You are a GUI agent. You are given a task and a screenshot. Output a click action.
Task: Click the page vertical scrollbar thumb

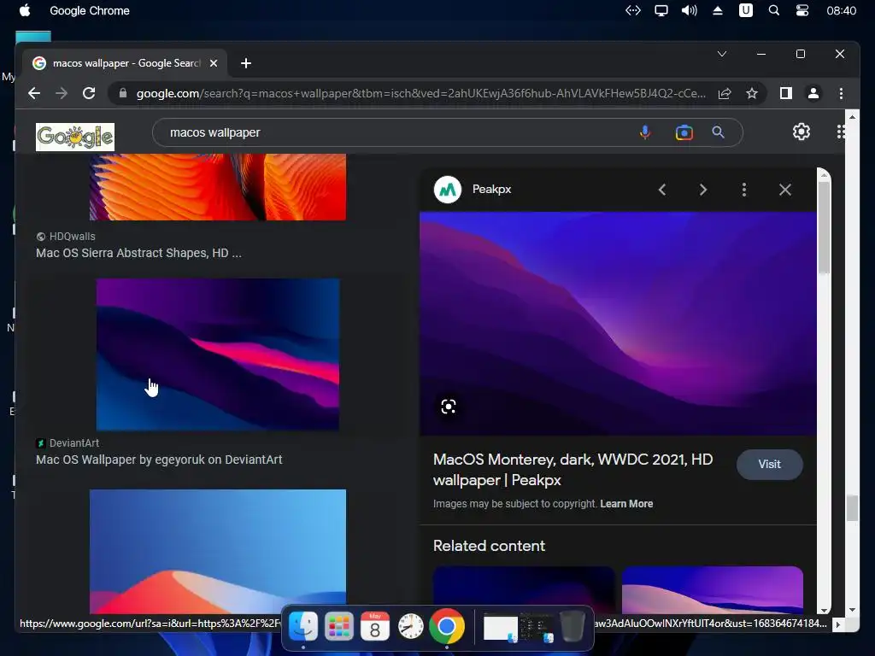pos(852,508)
